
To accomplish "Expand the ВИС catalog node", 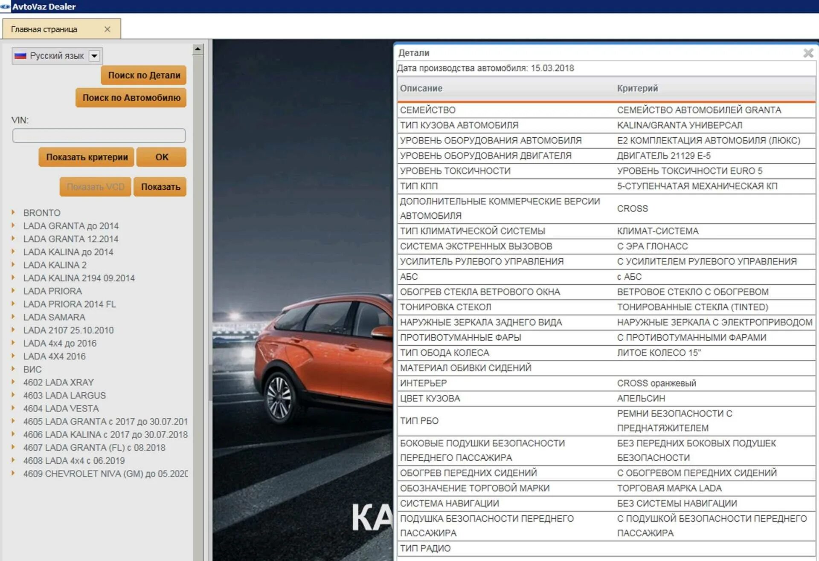I will pos(13,369).
